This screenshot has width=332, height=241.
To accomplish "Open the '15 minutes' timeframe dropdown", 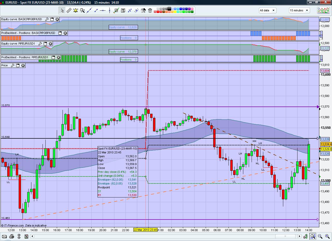I will click(x=299, y=10).
